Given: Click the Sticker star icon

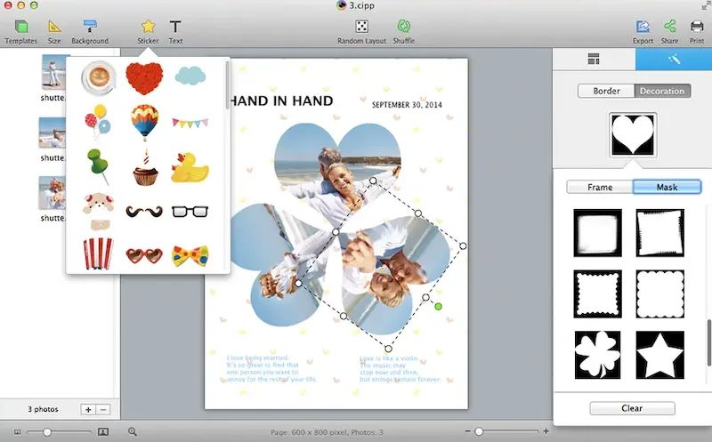Looking at the screenshot, I should pyautogui.click(x=148, y=27).
